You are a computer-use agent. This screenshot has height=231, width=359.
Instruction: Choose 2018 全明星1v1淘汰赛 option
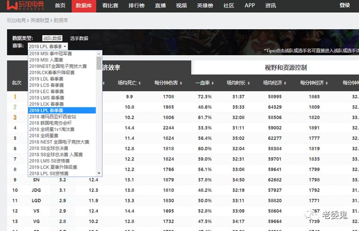click(62, 129)
